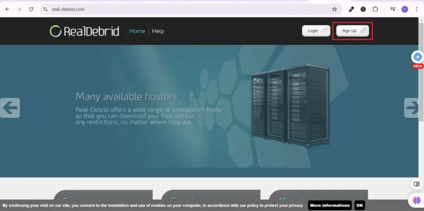Click the Sign Up button
This screenshot has width=424, height=211.
coord(352,31)
